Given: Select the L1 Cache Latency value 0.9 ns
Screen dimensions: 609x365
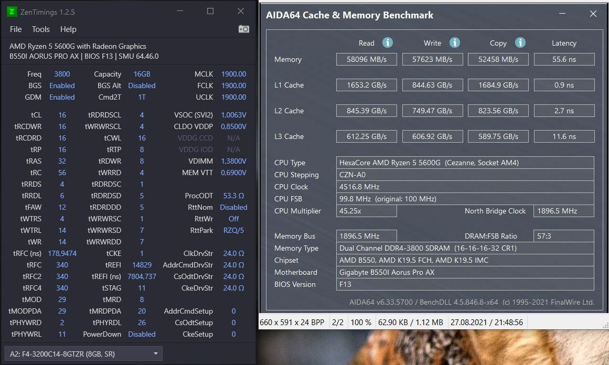Looking at the screenshot, I should pos(564,85).
